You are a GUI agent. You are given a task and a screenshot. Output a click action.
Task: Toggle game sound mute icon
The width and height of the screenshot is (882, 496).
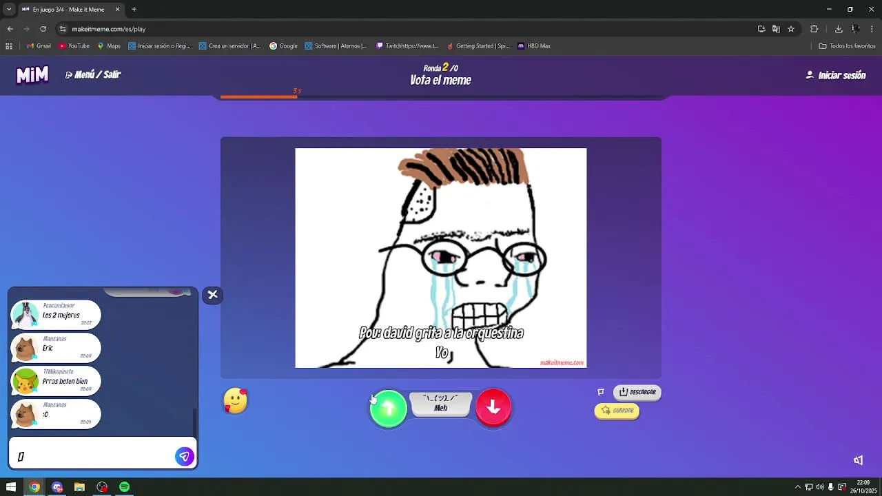coord(858,460)
